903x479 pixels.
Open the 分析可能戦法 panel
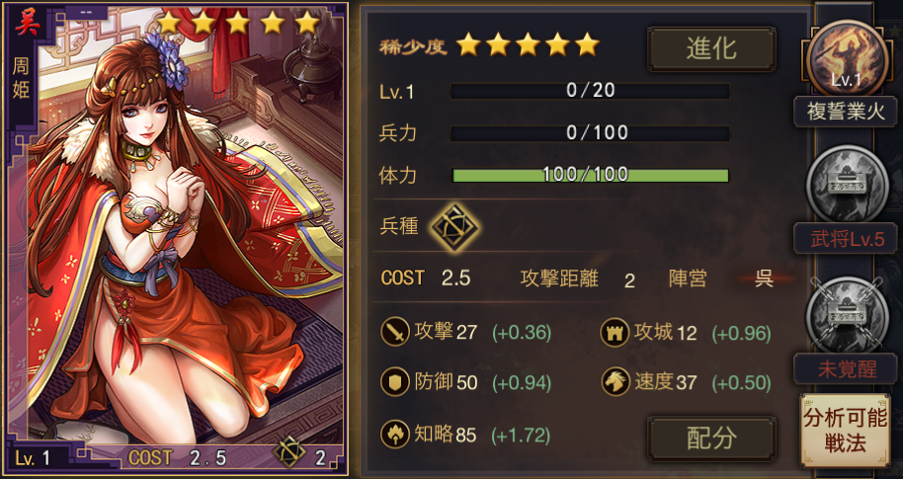[845, 430]
